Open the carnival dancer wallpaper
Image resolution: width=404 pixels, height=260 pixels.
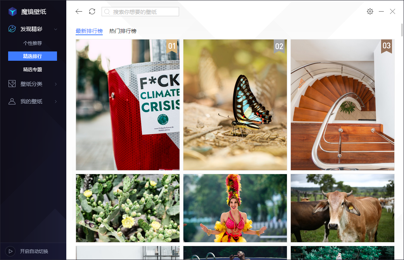[x=235, y=208]
